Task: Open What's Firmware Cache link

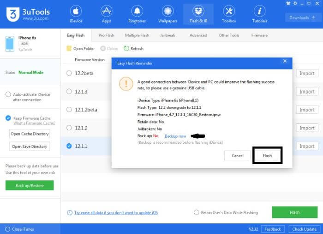Action: pos(34,123)
